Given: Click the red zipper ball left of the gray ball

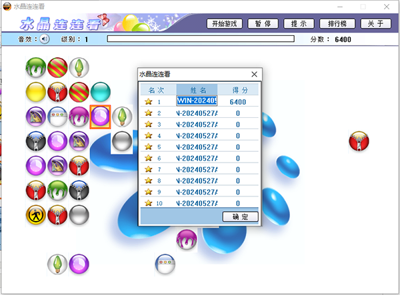Looking at the screenshot, I should coord(57,215).
